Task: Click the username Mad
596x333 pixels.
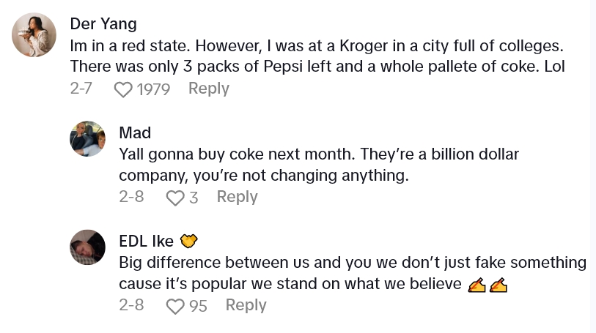Action: coord(135,132)
